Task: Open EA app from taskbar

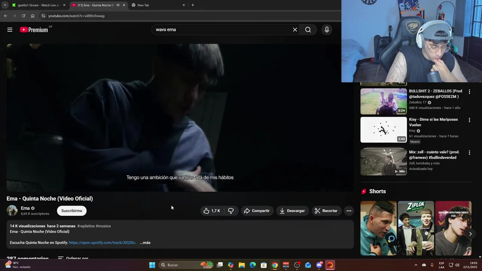Action: [330, 265]
